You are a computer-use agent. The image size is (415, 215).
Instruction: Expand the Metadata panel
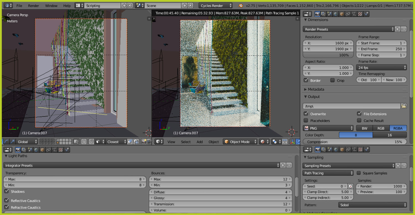tap(315, 89)
